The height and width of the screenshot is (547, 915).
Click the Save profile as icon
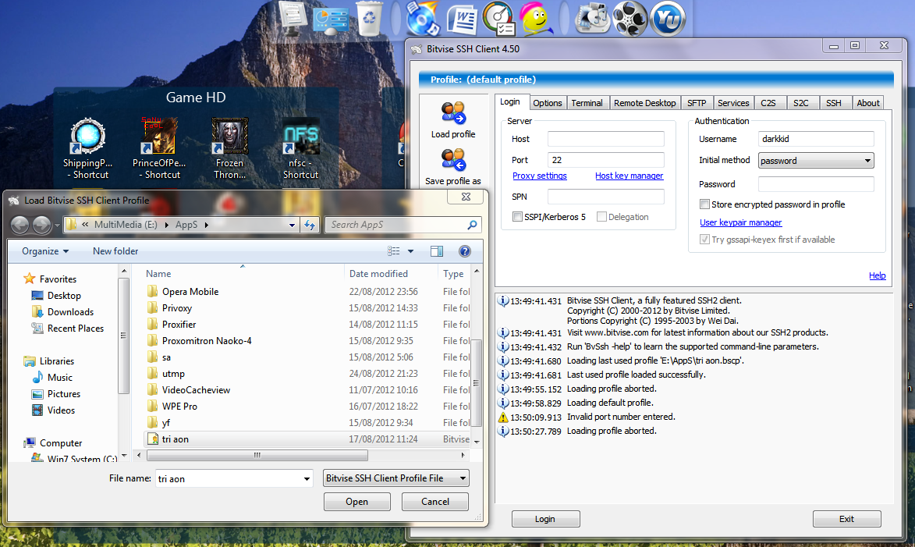pos(453,160)
